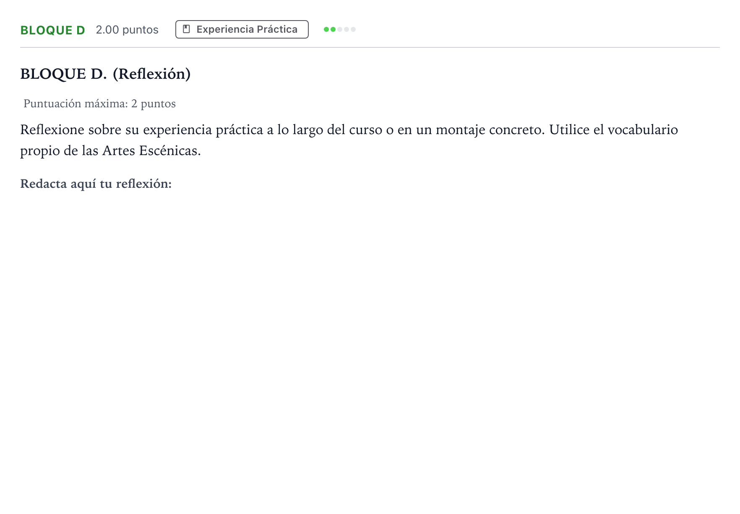This screenshot has width=740, height=514.
Task: Click the BLOQUE D. (Reflexión) heading
Action: coord(106,74)
